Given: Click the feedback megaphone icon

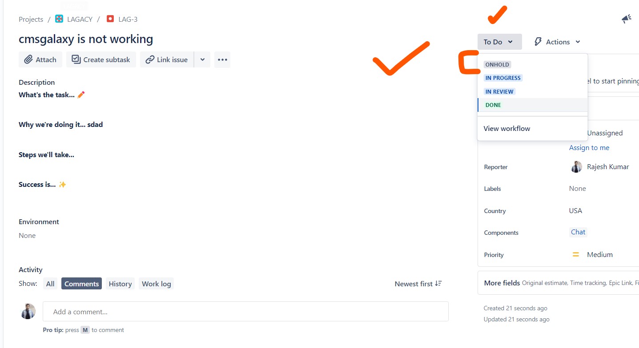Looking at the screenshot, I should click(626, 19).
